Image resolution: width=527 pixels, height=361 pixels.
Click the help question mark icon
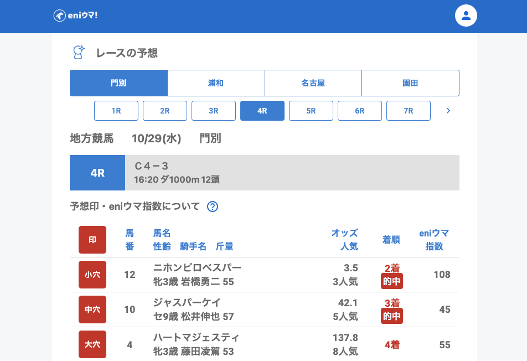[x=213, y=207]
